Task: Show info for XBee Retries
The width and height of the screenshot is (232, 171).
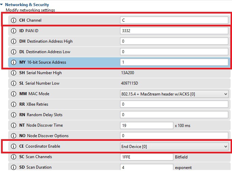Action: (x=14, y=104)
